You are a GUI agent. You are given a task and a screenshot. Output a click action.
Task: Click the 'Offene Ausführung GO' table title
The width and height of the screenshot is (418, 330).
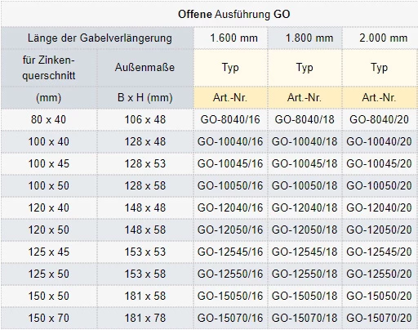[234, 14]
